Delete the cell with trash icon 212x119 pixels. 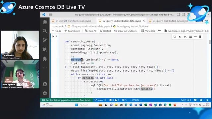coord(200,37)
